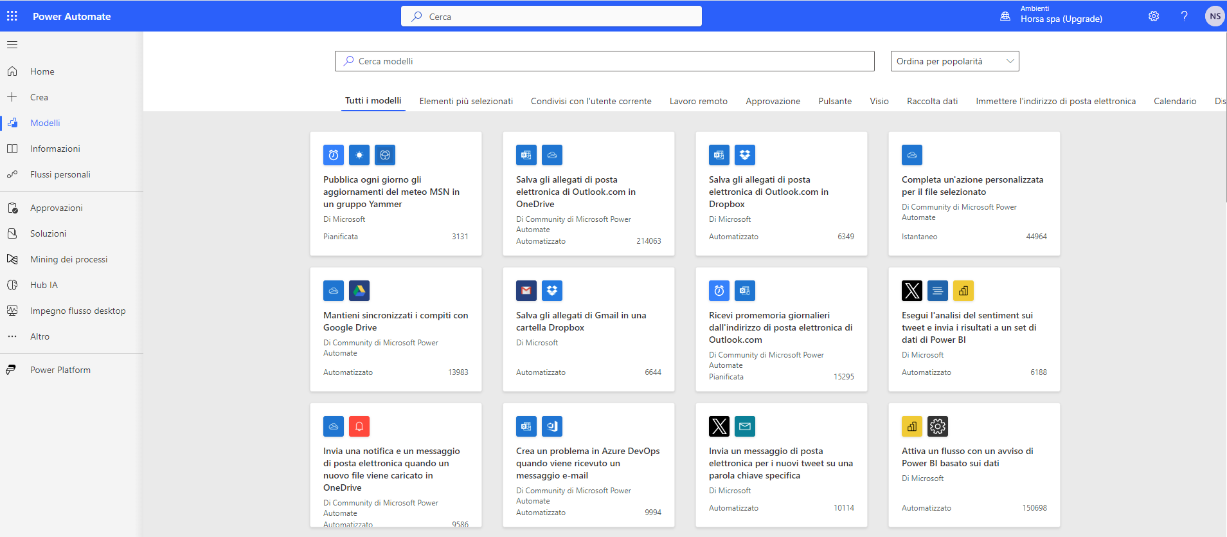The image size is (1227, 537).
Task: Click the Power BI icon on avviso card
Action: (912, 426)
